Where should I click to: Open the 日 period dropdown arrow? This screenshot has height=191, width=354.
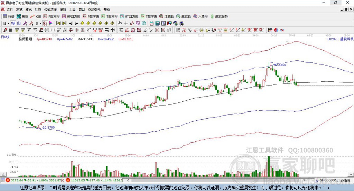tap(8, 23)
